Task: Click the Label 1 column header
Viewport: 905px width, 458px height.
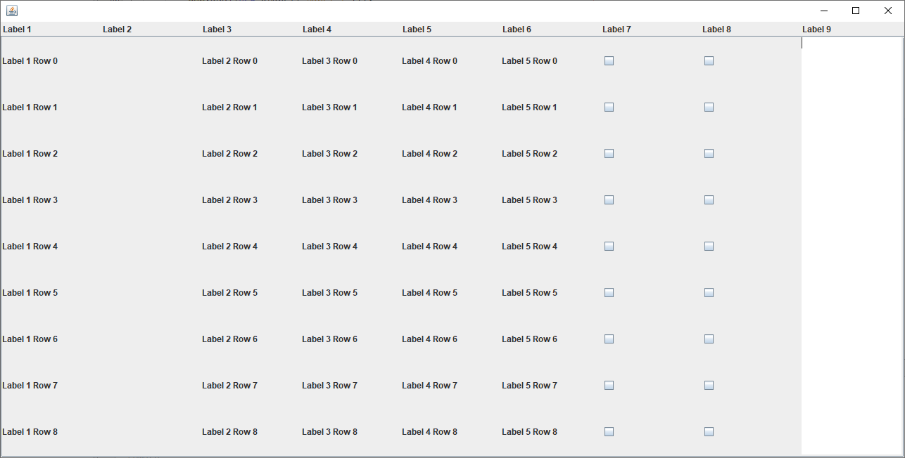Action: (x=17, y=30)
